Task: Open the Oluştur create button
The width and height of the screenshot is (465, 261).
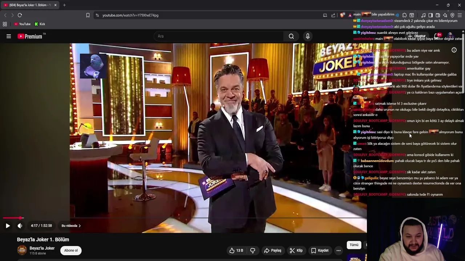Action: [417, 36]
